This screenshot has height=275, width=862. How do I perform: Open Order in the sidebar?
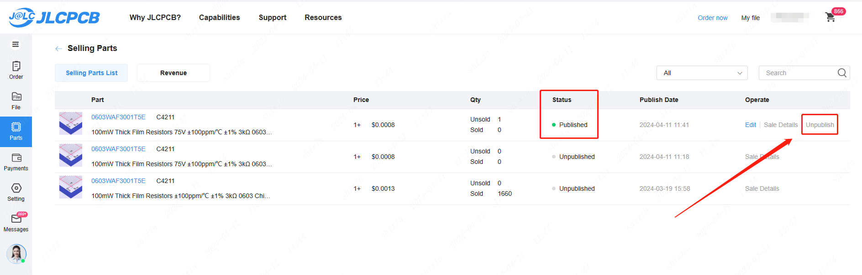[x=16, y=70]
